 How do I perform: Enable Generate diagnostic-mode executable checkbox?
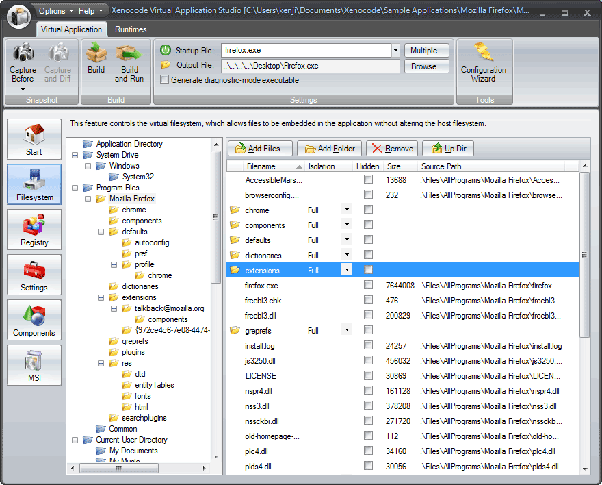164,79
